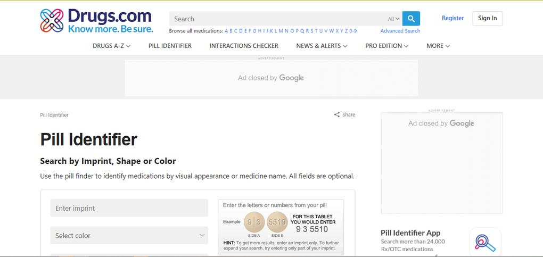Browse medications starting with 0-9
The width and height of the screenshot is (543, 257).
tap(353, 31)
